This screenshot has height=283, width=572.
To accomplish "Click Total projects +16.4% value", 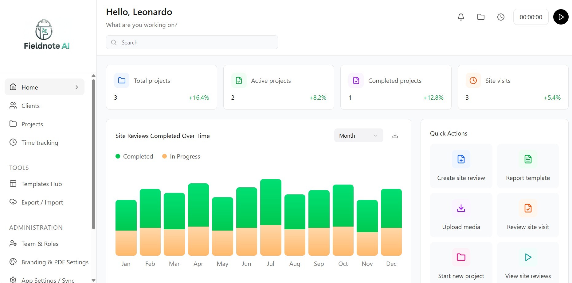I will click(199, 98).
